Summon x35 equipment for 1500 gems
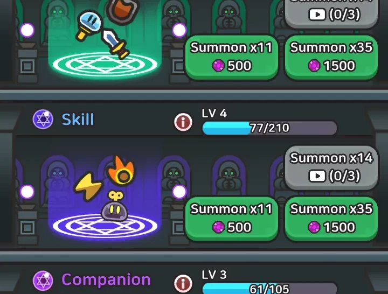 pyautogui.click(x=331, y=57)
